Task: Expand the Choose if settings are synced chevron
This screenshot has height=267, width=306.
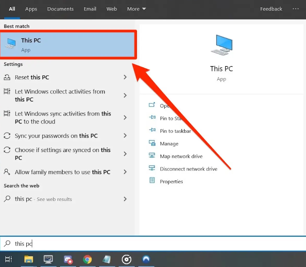Action: point(125,154)
